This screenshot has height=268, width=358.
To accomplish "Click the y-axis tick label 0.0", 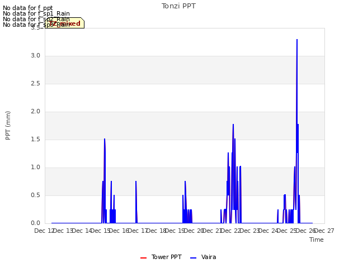I will tap(35, 223).
